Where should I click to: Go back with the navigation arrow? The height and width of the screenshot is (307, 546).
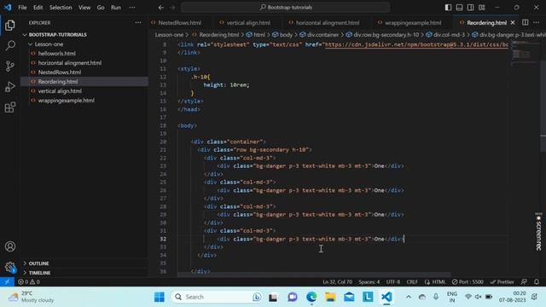pyautogui.click(x=161, y=8)
